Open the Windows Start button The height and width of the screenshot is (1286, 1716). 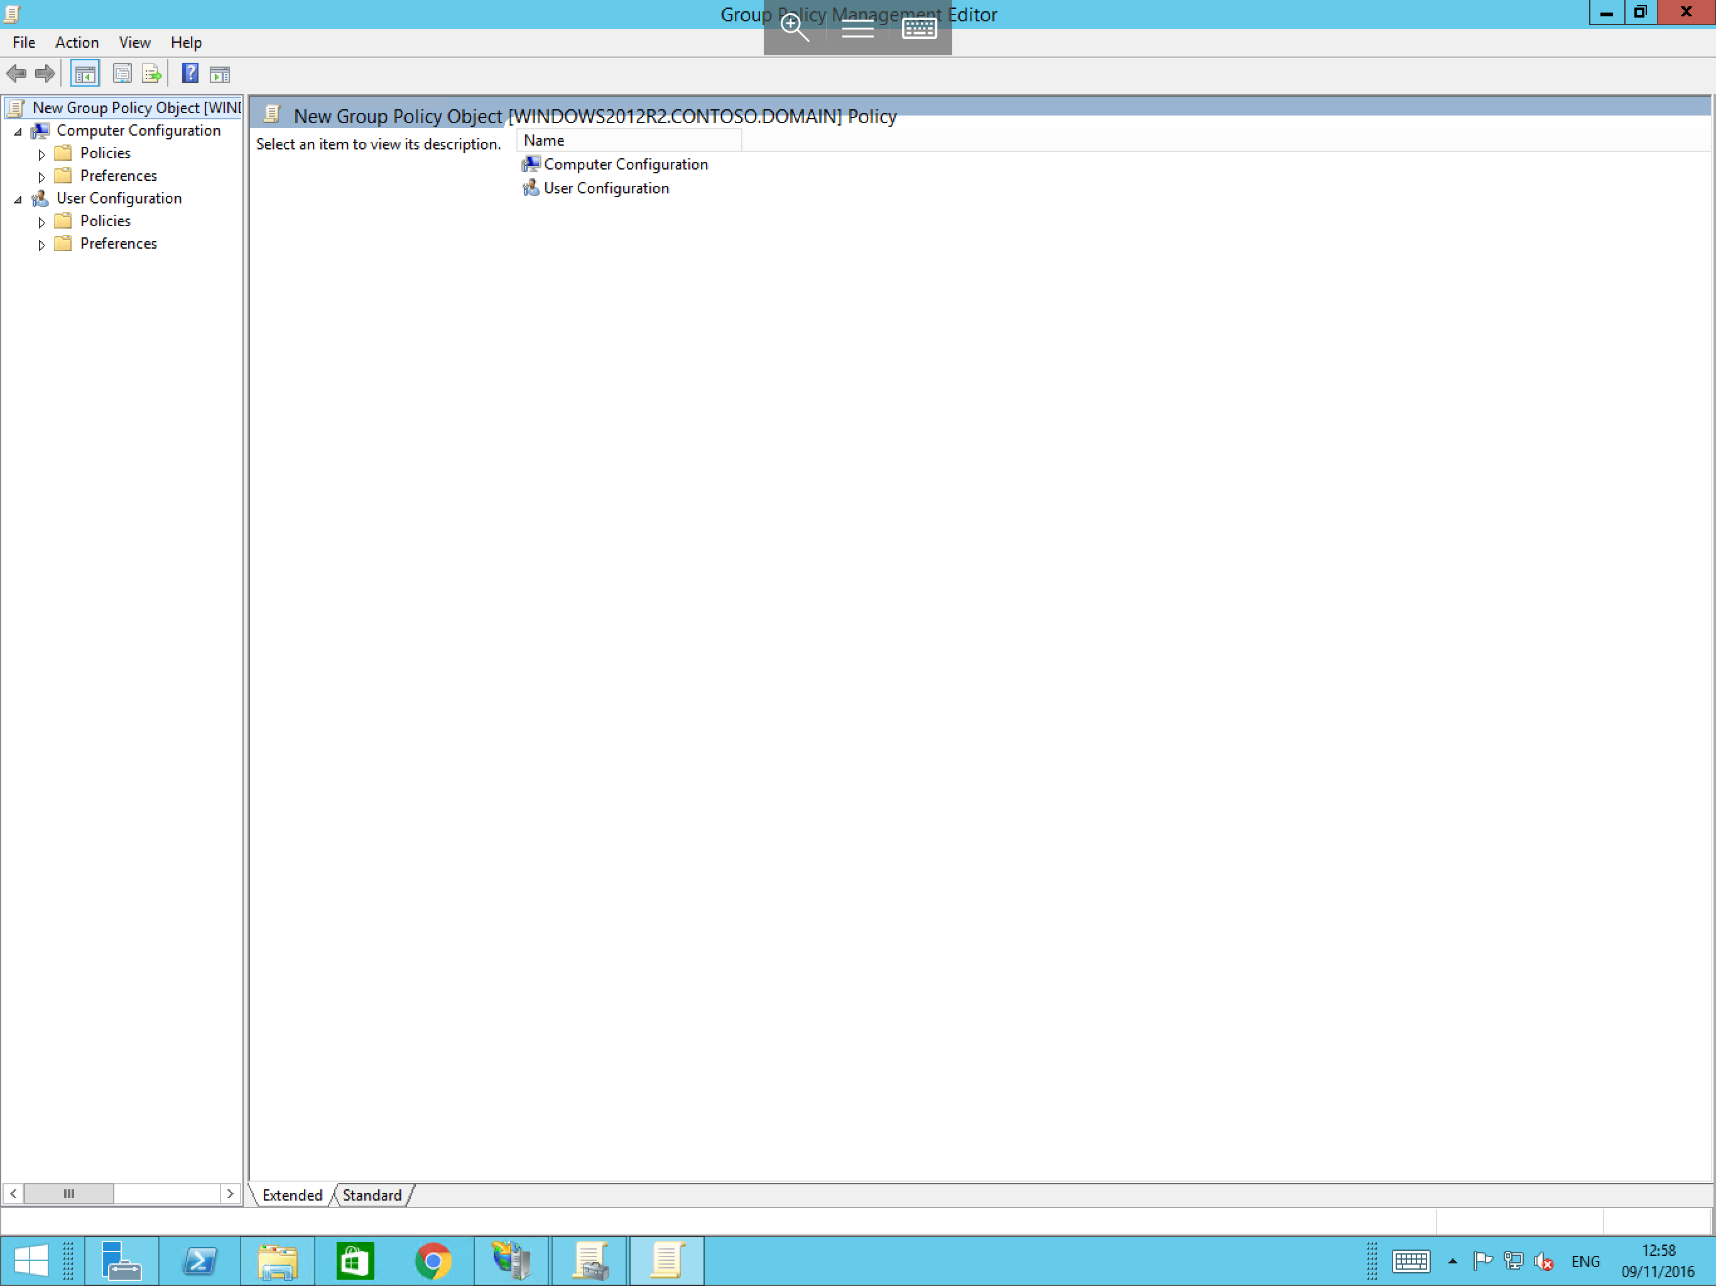32,1260
